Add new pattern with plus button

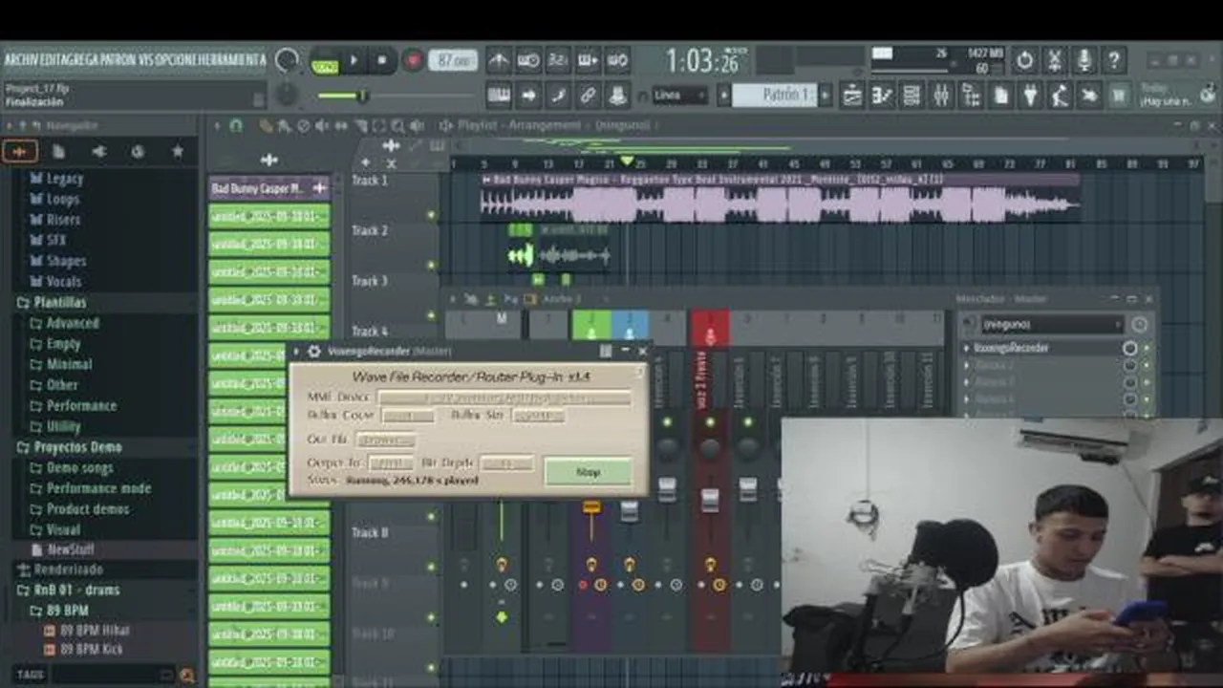tap(826, 96)
